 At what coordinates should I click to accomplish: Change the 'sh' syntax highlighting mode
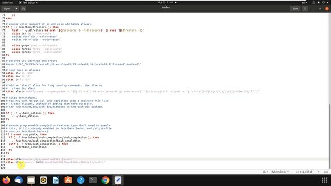coord(265,172)
